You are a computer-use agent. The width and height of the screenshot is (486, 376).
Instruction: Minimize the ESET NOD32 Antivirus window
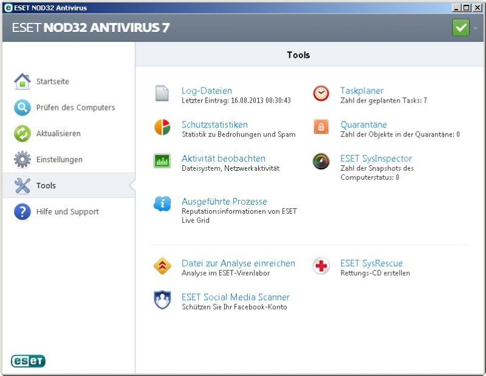456,8
